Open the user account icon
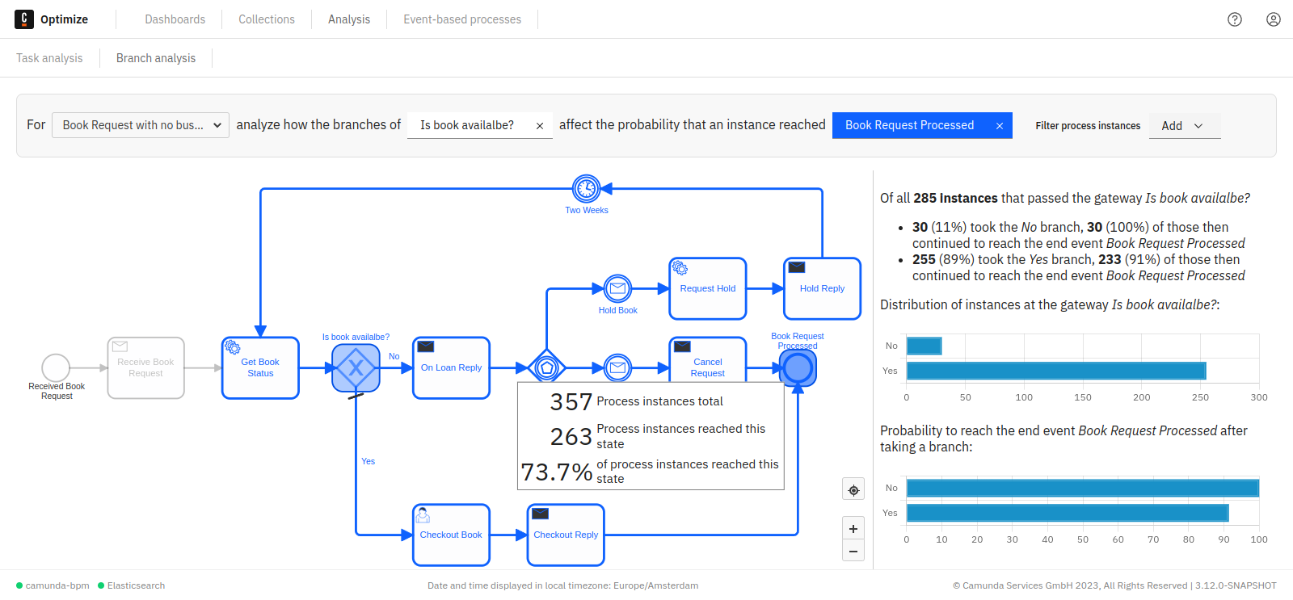The height and width of the screenshot is (600, 1293). (1273, 19)
